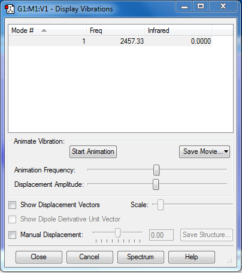
Task: Minimize the Display Vibrations window
Action: (184, 7)
